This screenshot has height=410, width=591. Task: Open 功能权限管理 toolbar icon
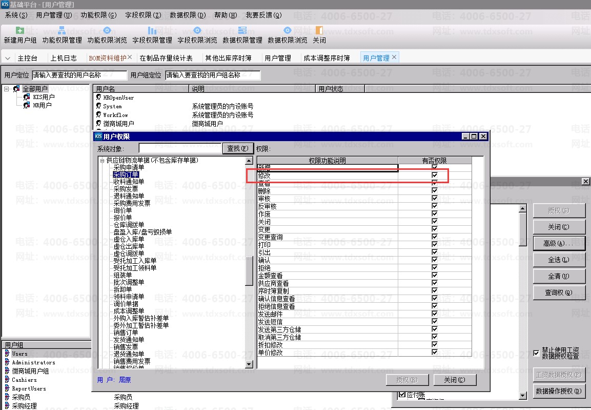pyautogui.click(x=62, y=31)
